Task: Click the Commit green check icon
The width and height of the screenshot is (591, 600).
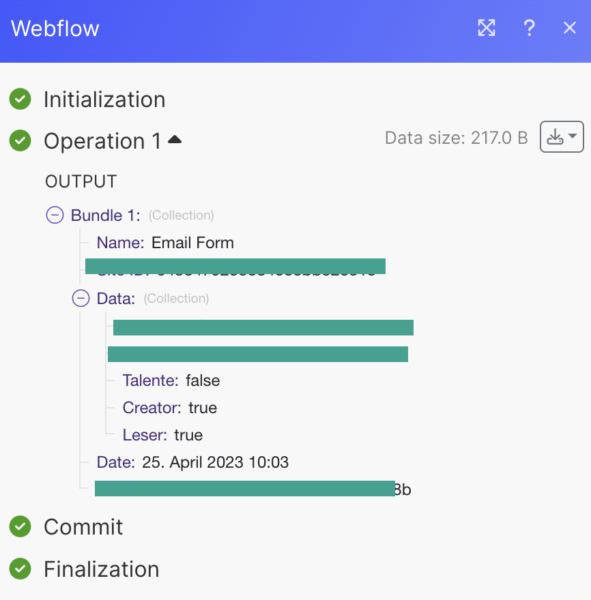Action: tap(20, 526)
